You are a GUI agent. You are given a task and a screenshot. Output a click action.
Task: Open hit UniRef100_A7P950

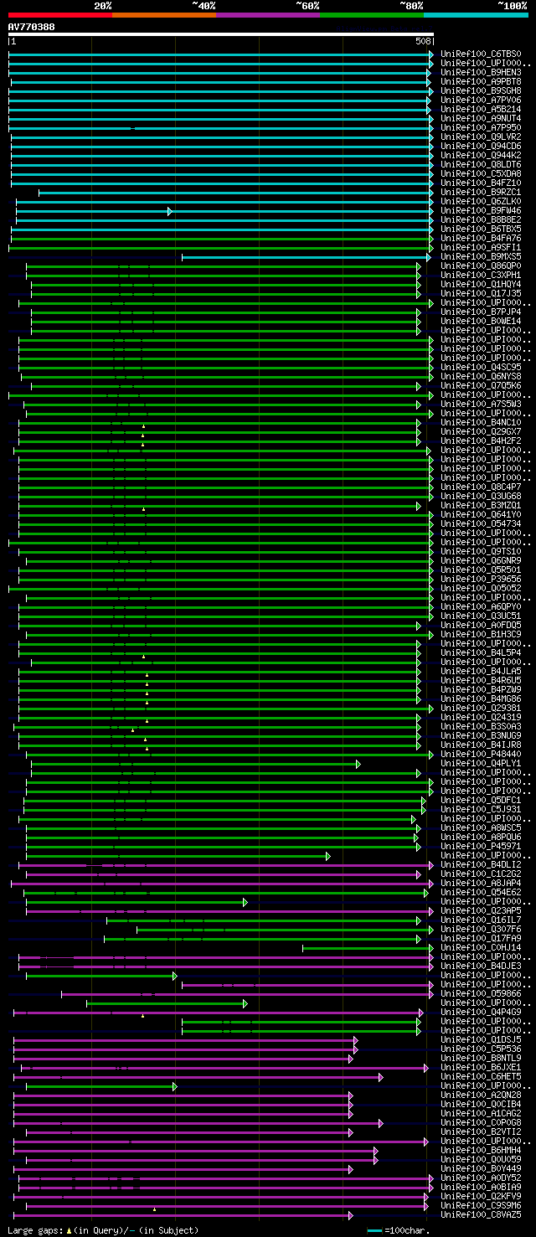coord(480,128)
